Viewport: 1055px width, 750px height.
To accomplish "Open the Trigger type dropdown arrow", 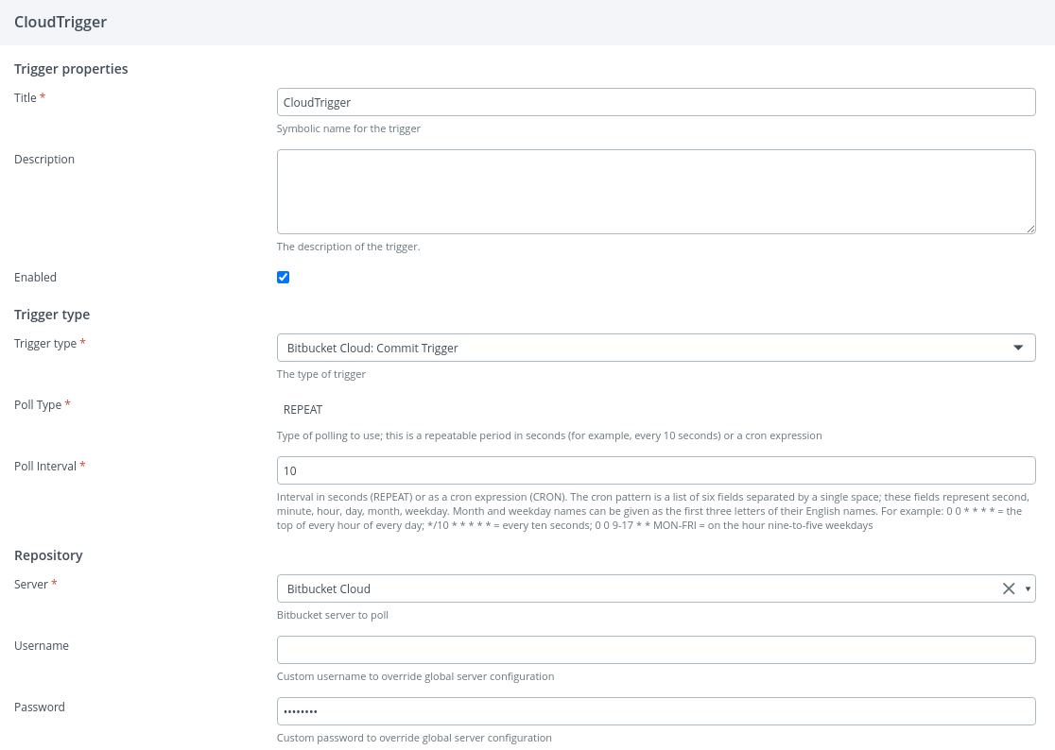I will (x=1018, y=348).
